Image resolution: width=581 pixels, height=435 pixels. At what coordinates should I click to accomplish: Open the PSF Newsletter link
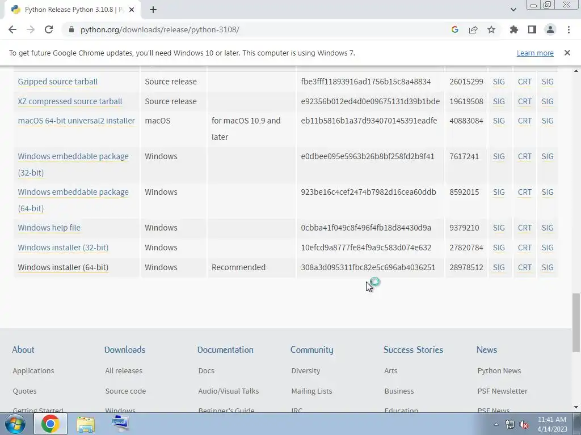[503, 391]
